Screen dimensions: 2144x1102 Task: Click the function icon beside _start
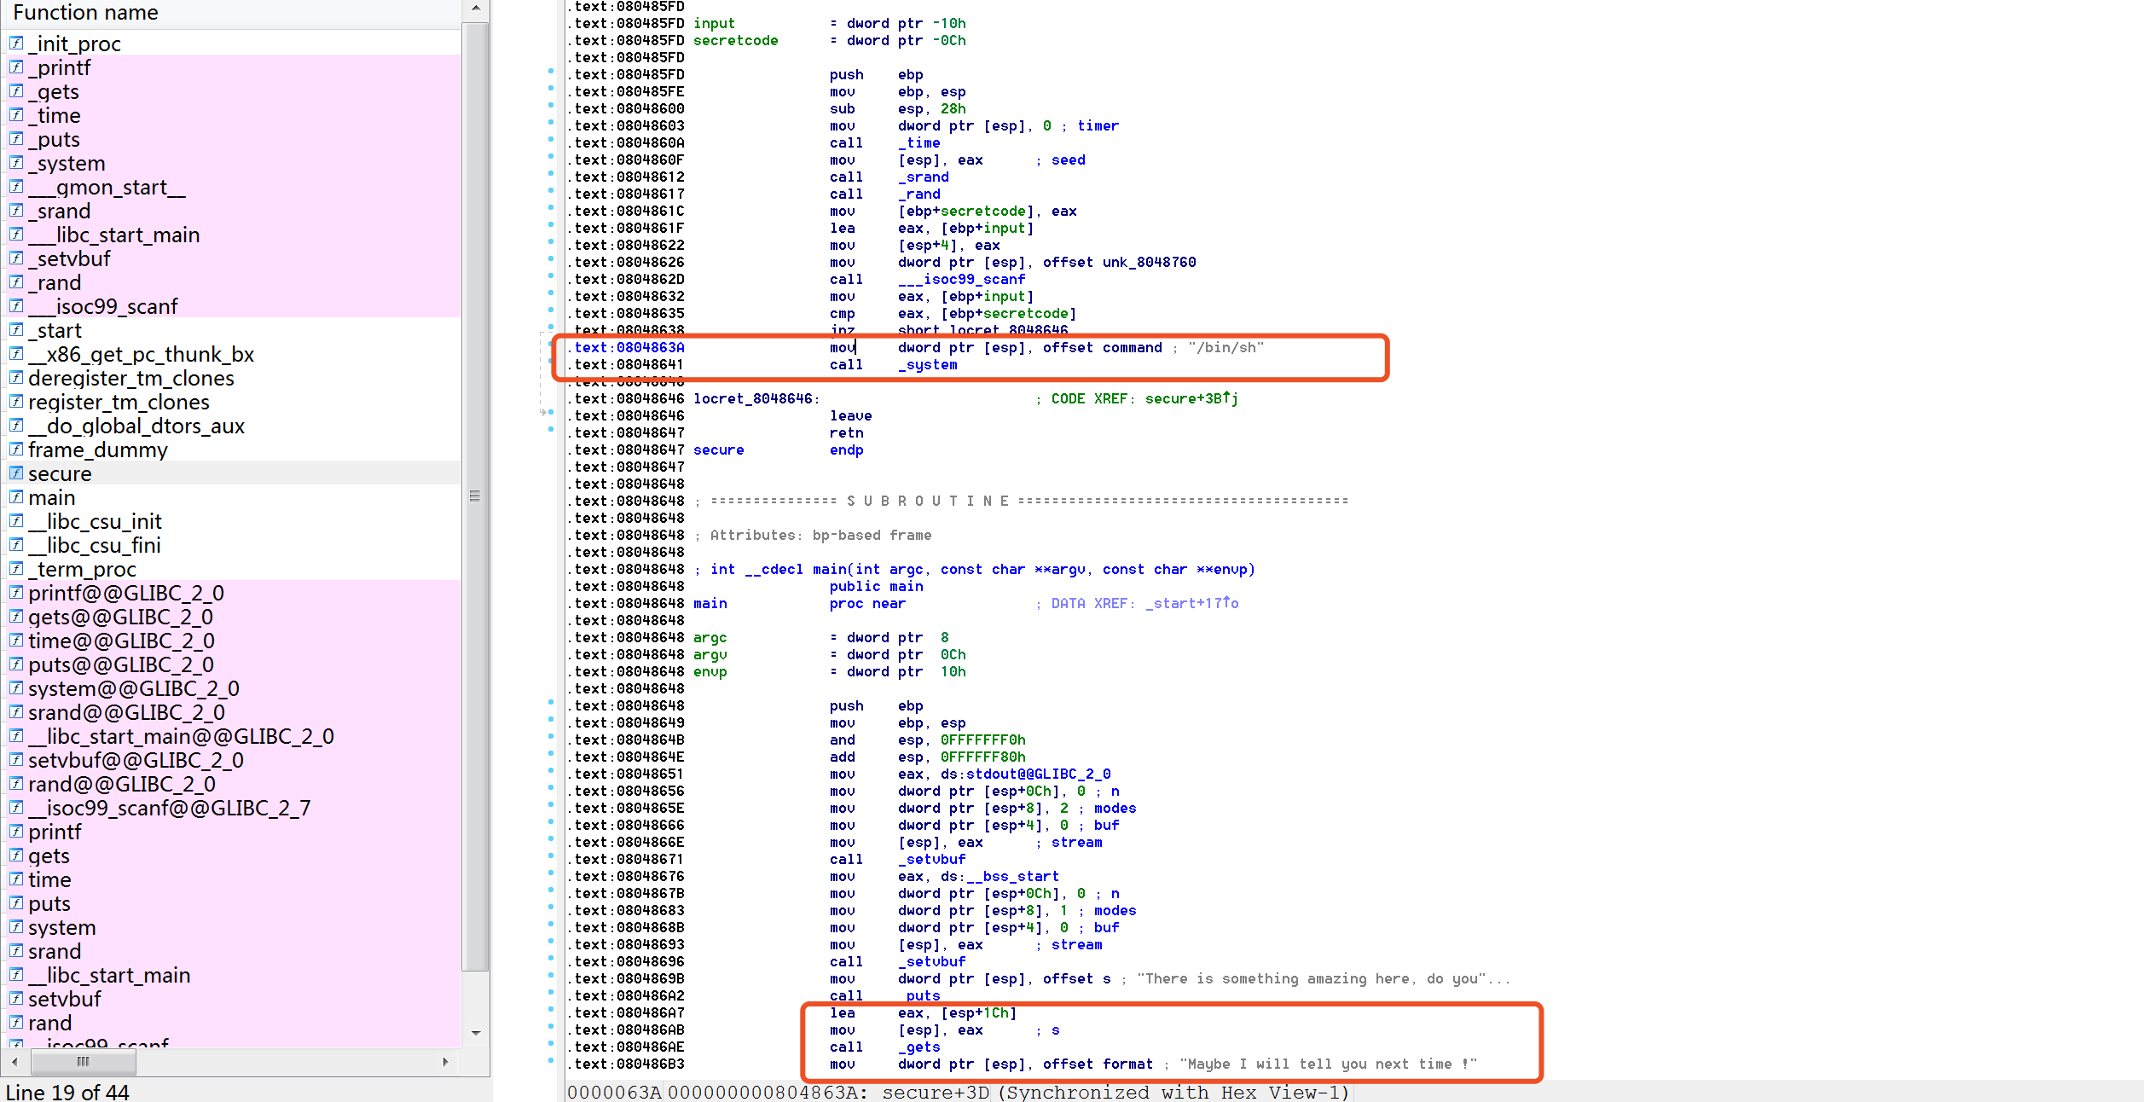16,329
